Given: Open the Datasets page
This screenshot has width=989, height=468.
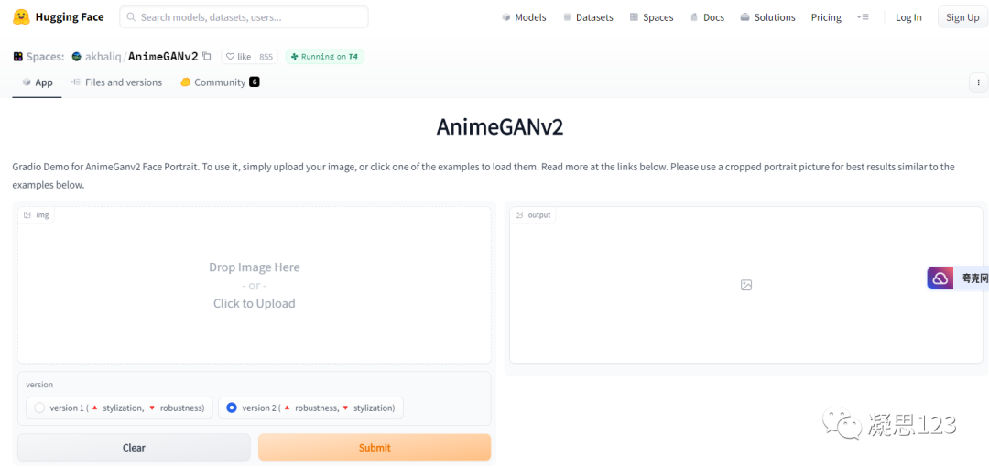Looking at the screenshot, I should pyautogui.click(x=588, y=17).
